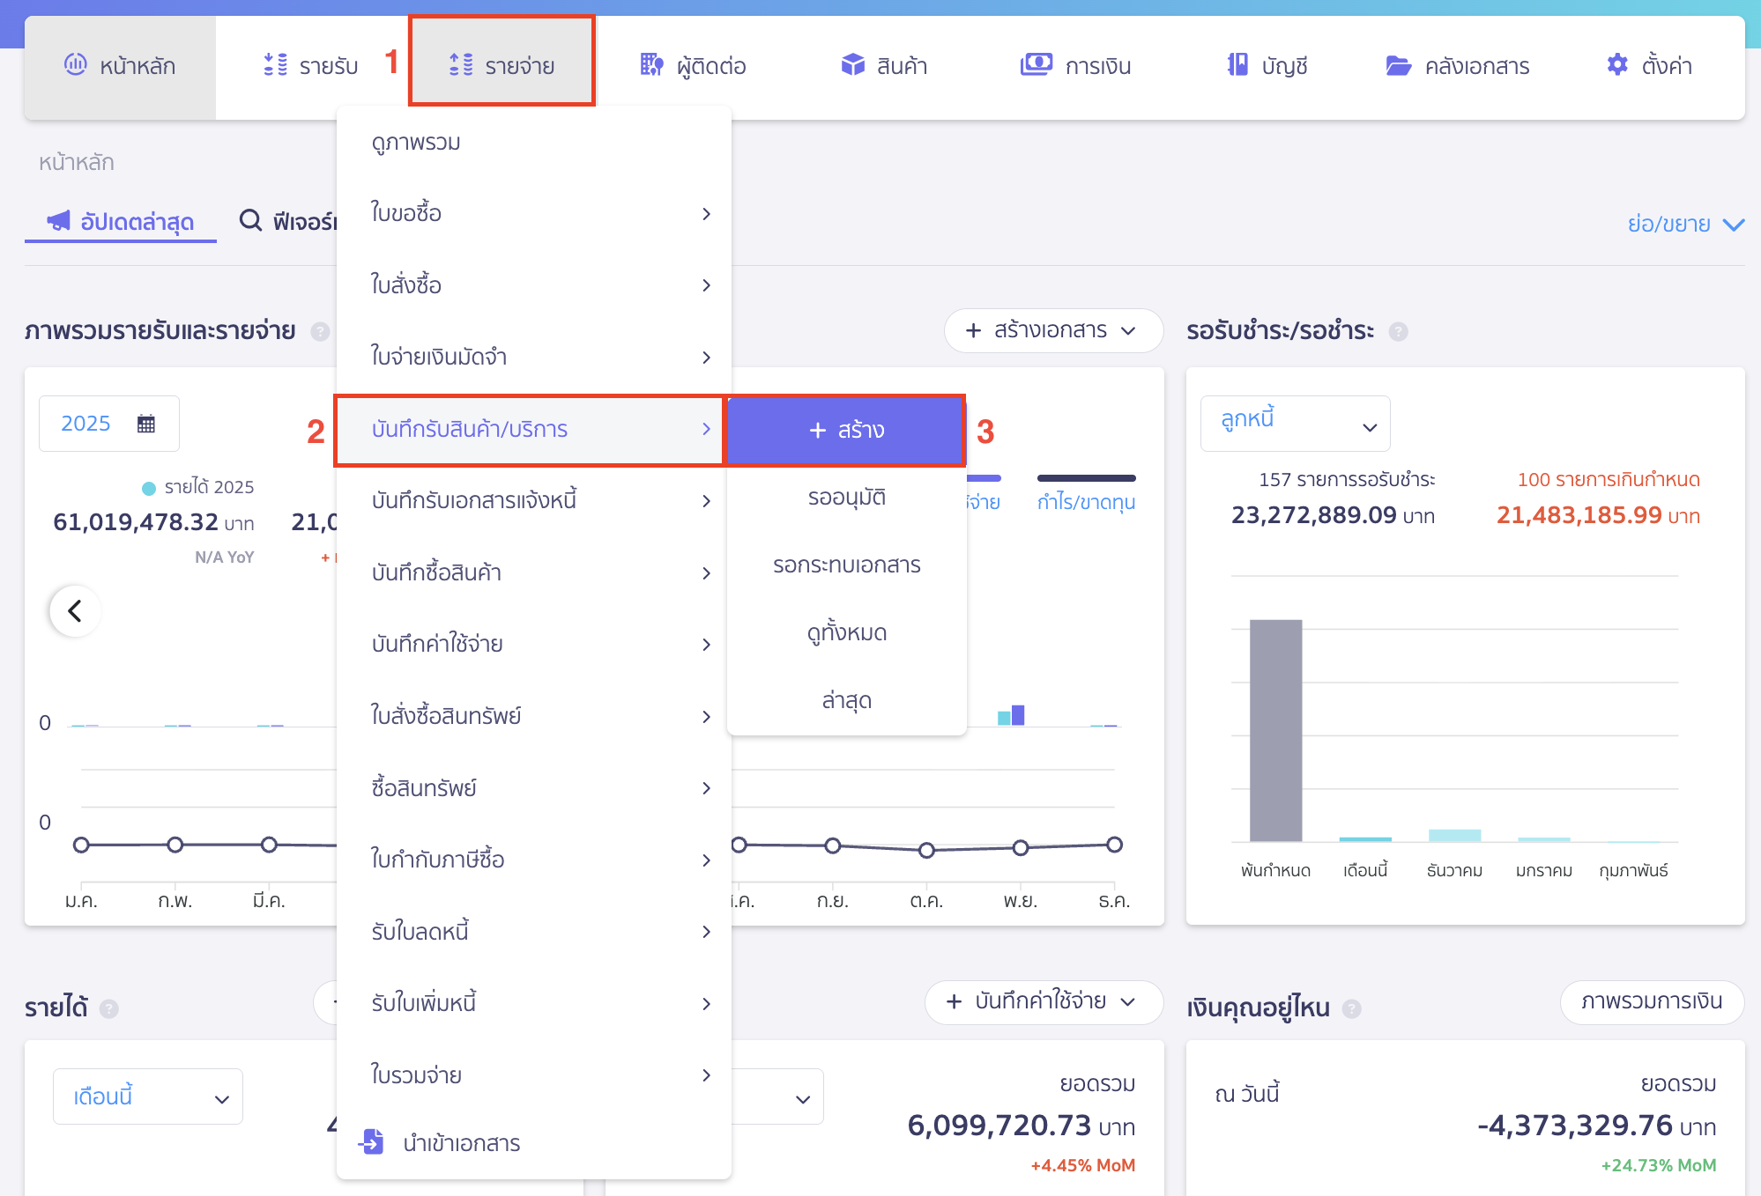Image resolution: width=1761 pixels, height=1196 pixels.
Task: Select นำเข้าเอกสาร import document item
Action: [461, 1143]
